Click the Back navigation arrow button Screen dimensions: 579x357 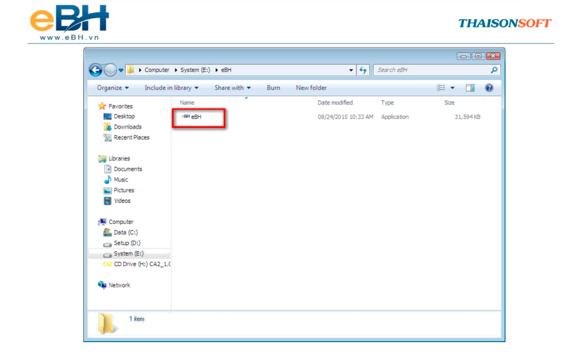tap(95, 70)
